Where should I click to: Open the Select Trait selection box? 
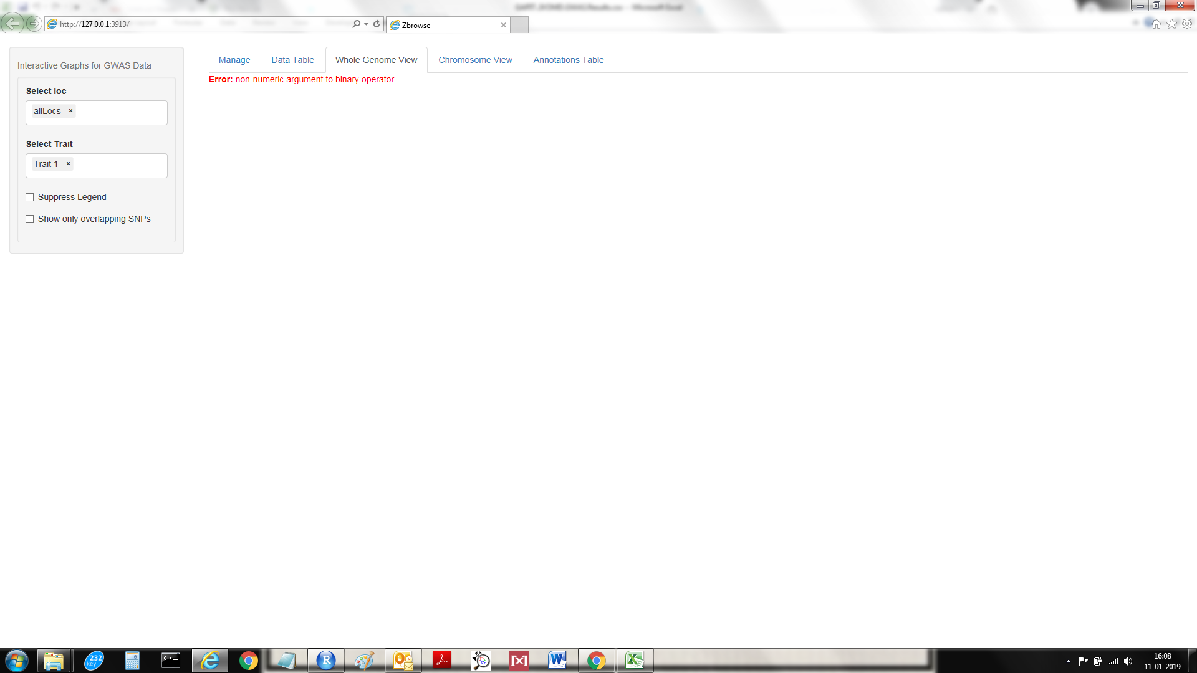point(122,166)
